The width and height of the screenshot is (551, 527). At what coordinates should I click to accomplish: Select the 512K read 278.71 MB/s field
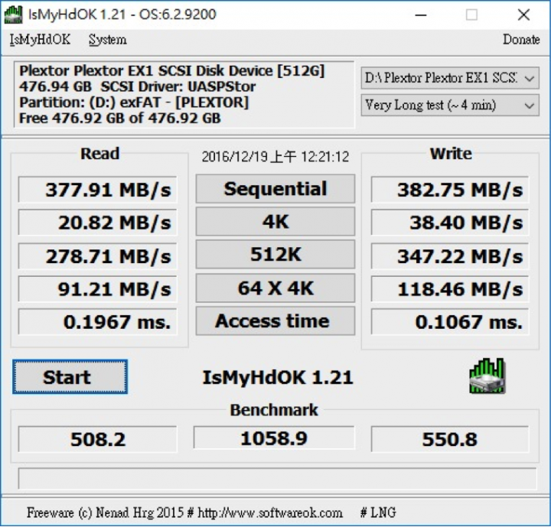click(97, 255)
